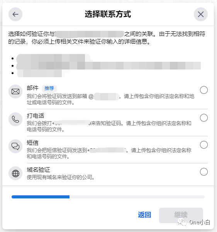
Task: Select the 域名验证 radio button
Action: point(203,172)
